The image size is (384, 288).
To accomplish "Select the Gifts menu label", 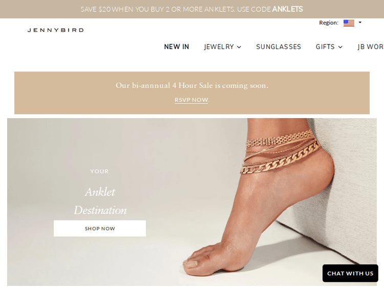I will pos(325,47).
